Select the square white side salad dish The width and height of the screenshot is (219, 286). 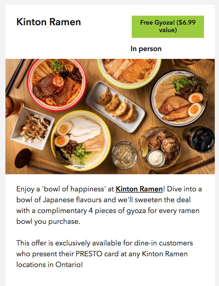click(32, 128)
